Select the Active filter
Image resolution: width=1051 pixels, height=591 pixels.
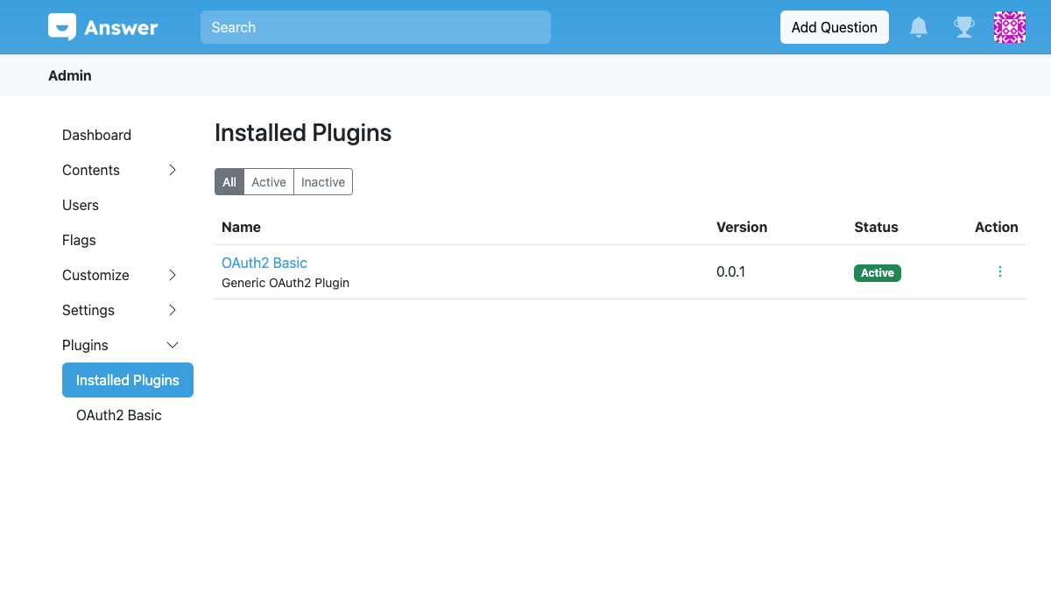tap(268, 181)
